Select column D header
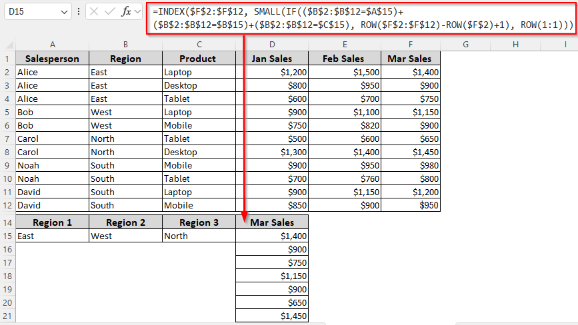 coord(272,44)
